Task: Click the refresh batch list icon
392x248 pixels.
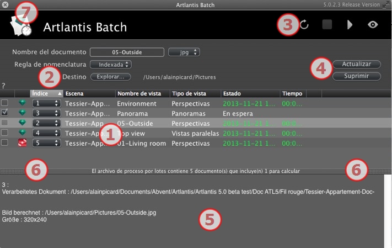Action: pos(304,24)
